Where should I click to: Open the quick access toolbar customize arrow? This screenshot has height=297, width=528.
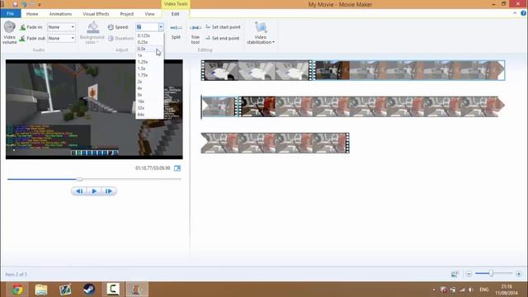click(x=40, y=5)
